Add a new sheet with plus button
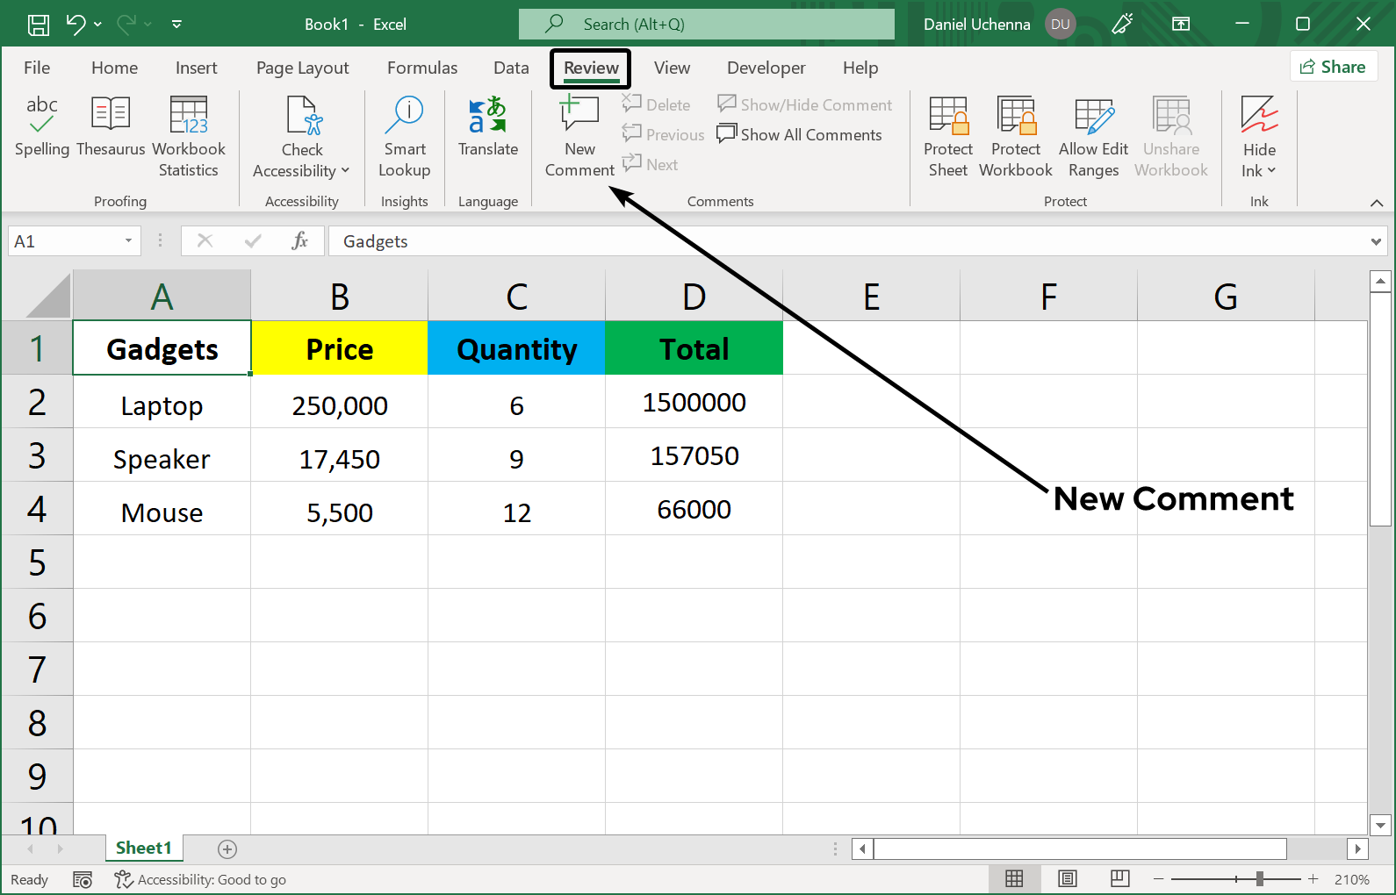Image resolution: width=1396 pixels, height=895 pixels. pyautogui.click(x=227, y=848)
